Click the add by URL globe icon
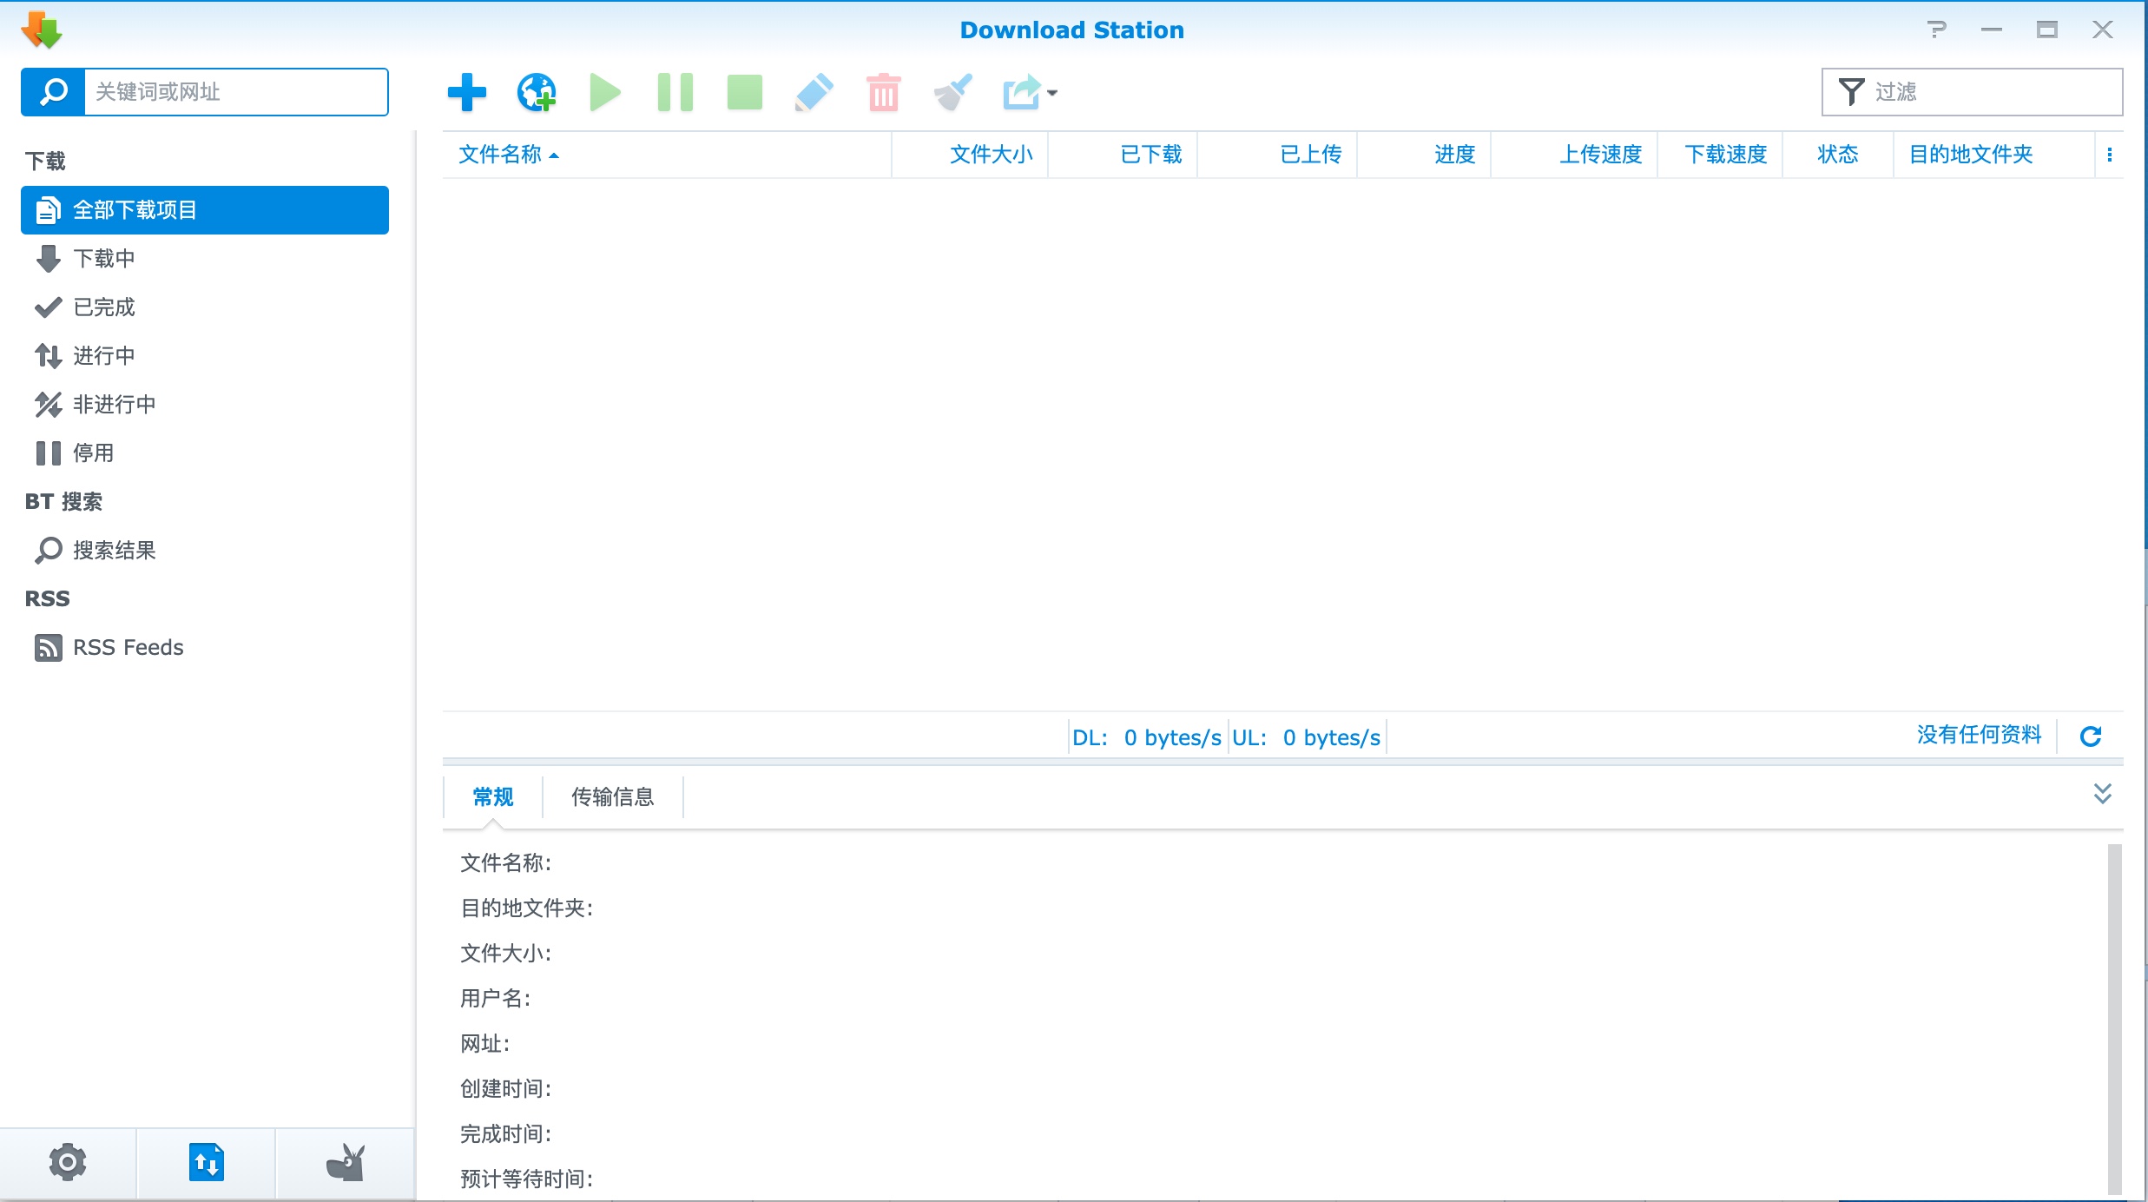2148x1202 pixels. coord(537,92)
